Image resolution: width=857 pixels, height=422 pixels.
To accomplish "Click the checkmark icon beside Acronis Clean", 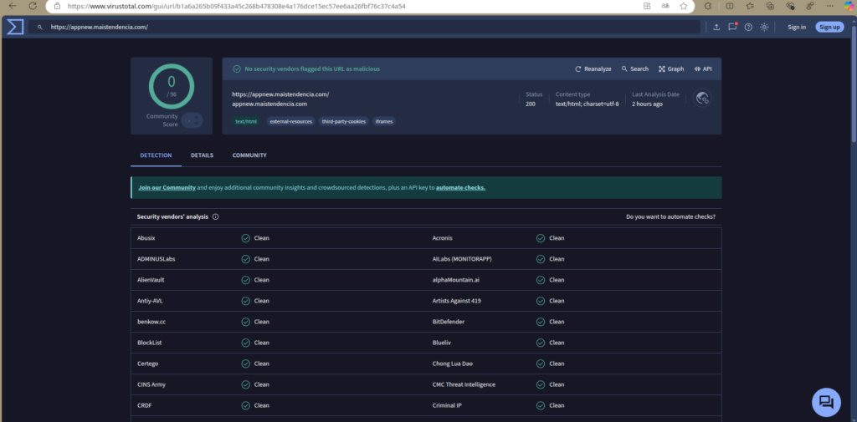I will 541,238.
